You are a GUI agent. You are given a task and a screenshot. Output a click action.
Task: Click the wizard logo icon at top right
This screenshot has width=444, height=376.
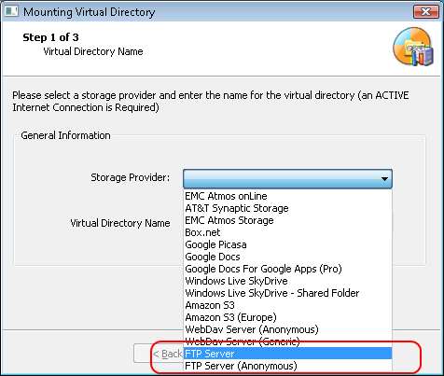click(413, 47)
